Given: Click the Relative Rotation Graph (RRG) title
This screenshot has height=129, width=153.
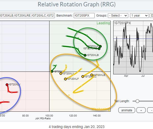Looking at the screenshot, I should tap(76, 4).
